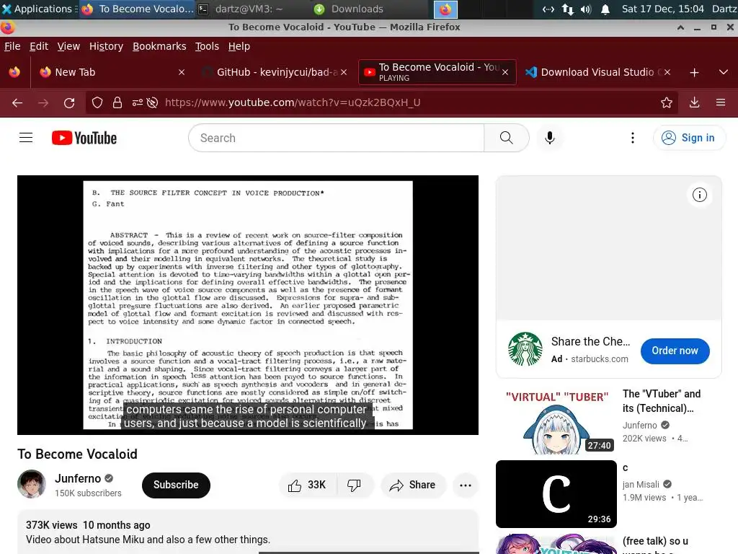
Task: Open the Junferno channel name link
Action: (78, 479)
